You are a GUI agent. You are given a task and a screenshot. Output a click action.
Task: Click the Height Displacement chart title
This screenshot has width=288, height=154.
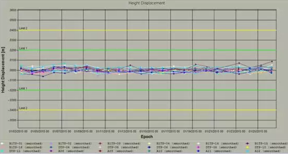pos(147,3)
